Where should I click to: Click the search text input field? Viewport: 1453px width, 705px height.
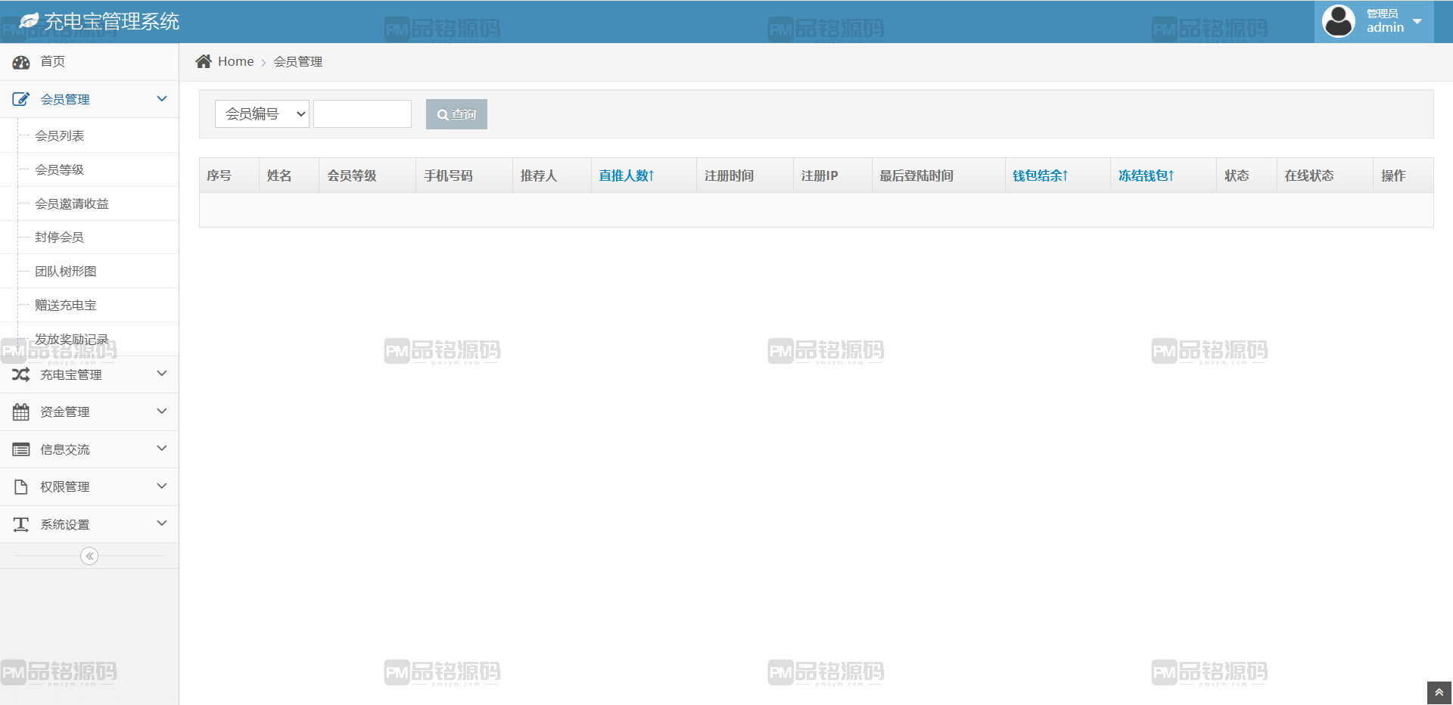pos(362,113)
